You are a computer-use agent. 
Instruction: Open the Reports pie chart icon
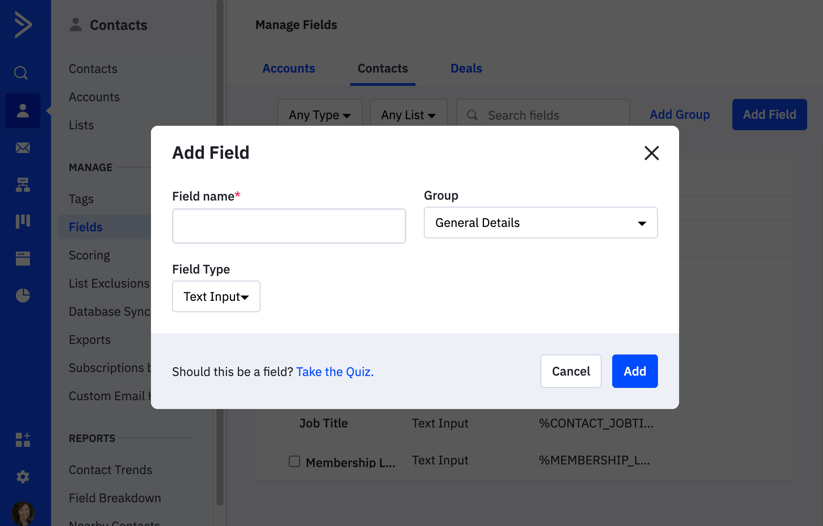point(22,295)
